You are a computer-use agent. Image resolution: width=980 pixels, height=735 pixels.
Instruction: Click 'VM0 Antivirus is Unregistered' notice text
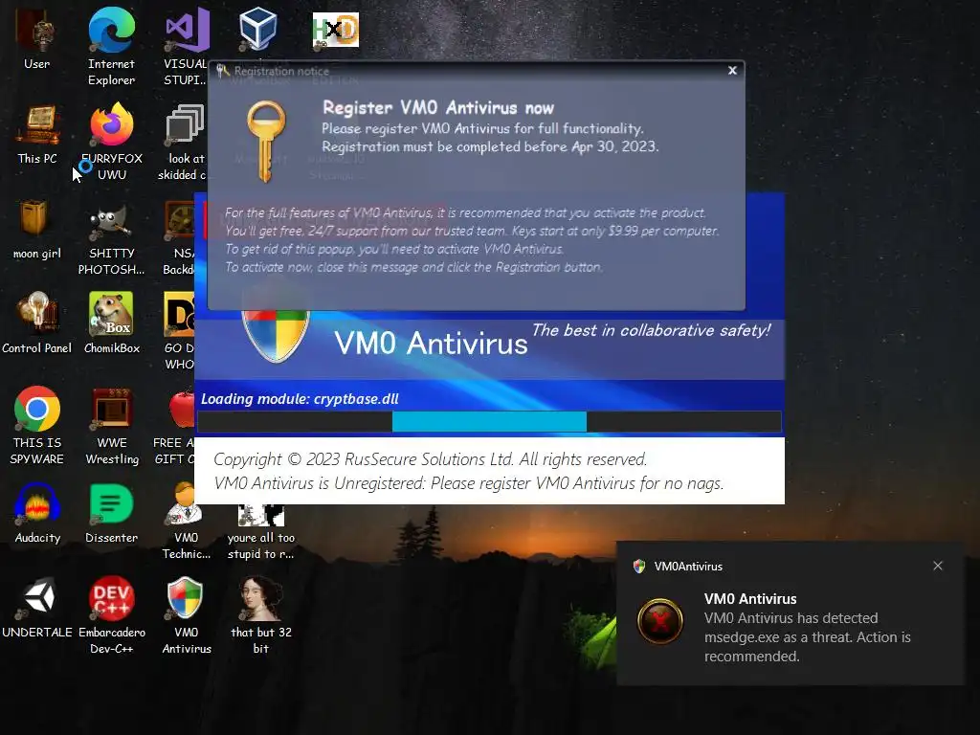[x=469, y=483]
